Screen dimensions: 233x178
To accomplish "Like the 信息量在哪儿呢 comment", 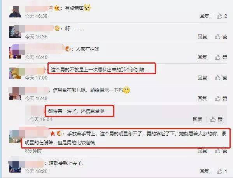I will (221, 98).
